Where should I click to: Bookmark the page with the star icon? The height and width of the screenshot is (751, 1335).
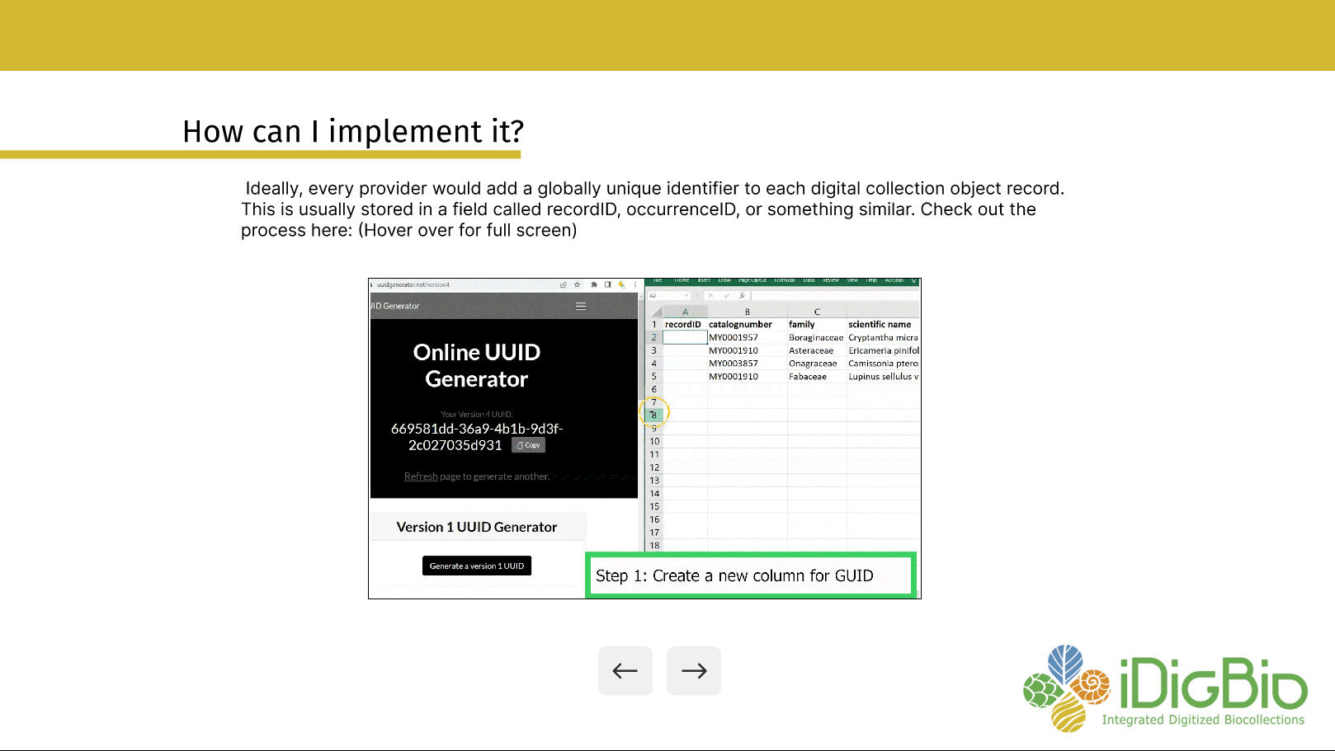(x=577, y=285)
